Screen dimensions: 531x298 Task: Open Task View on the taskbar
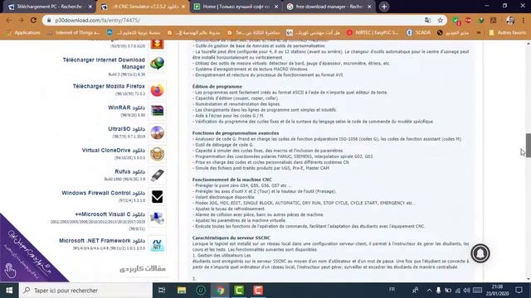tap(162, 291)
